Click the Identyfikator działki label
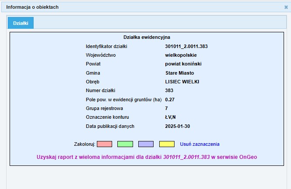Screen dimensions: 291x189 106,46
